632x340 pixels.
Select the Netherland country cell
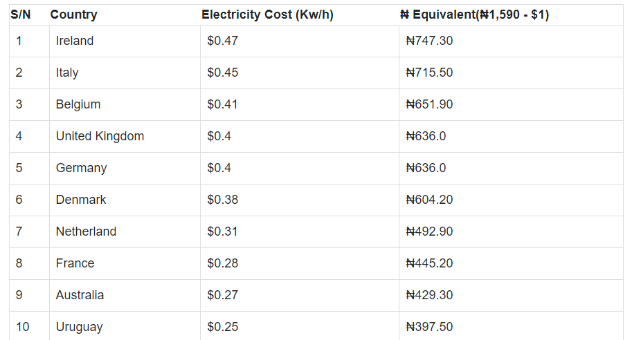[x=86, y=232]
